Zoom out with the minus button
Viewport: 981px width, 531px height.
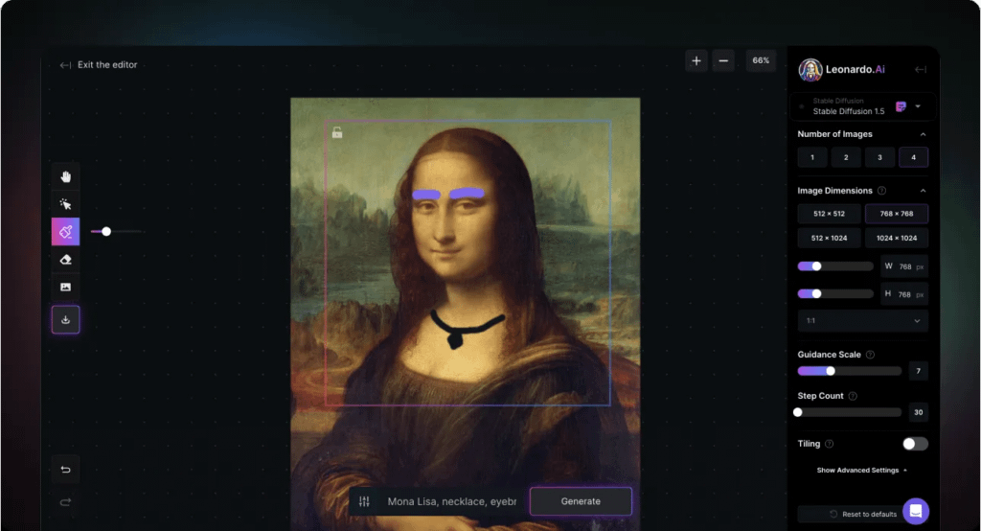723,60
